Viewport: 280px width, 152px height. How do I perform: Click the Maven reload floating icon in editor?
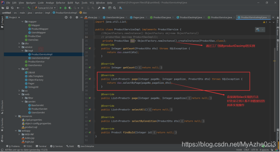click(257, 30)
